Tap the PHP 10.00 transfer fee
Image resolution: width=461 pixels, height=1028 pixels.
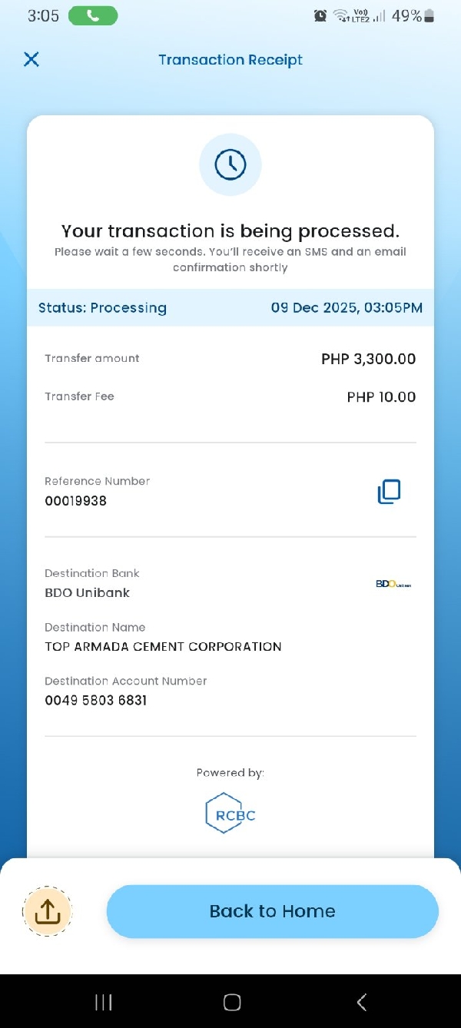(381, 397)
